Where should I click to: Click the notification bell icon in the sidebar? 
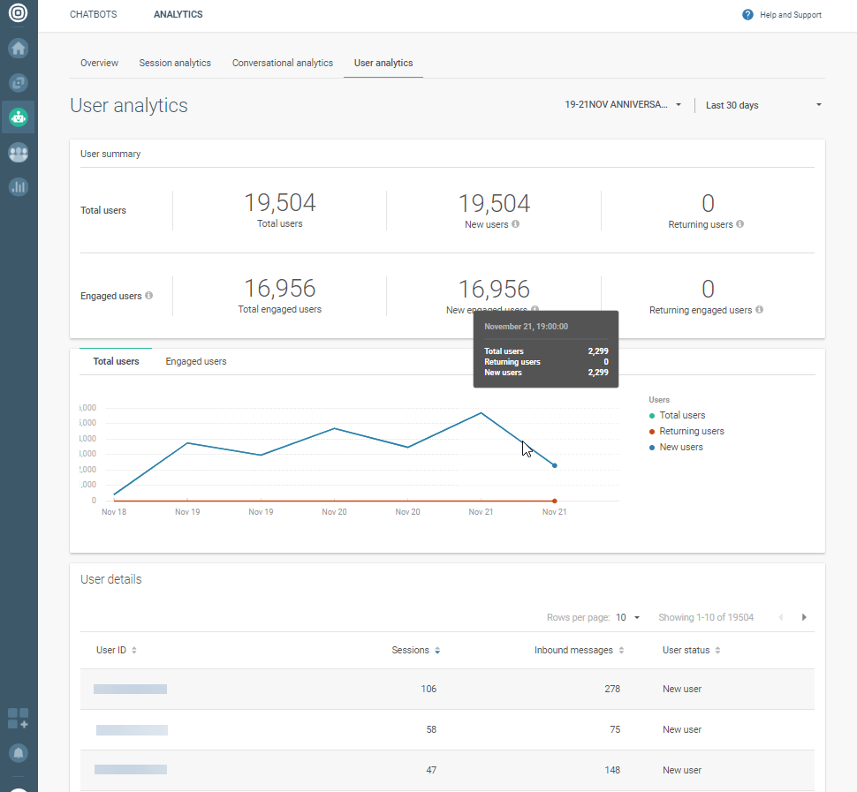[x=18, y=751]
